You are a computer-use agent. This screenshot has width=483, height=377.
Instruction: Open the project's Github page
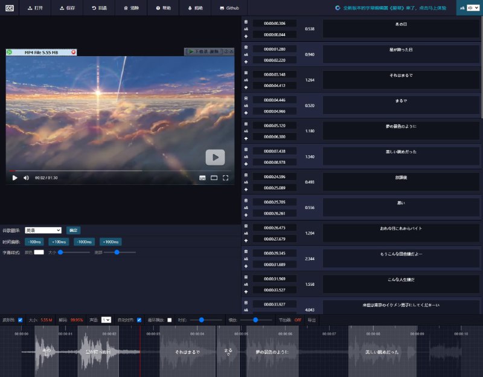coord(228,8)
